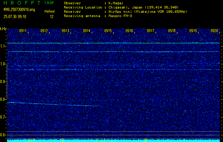Select the 0917 time label

tap(150, 31)
